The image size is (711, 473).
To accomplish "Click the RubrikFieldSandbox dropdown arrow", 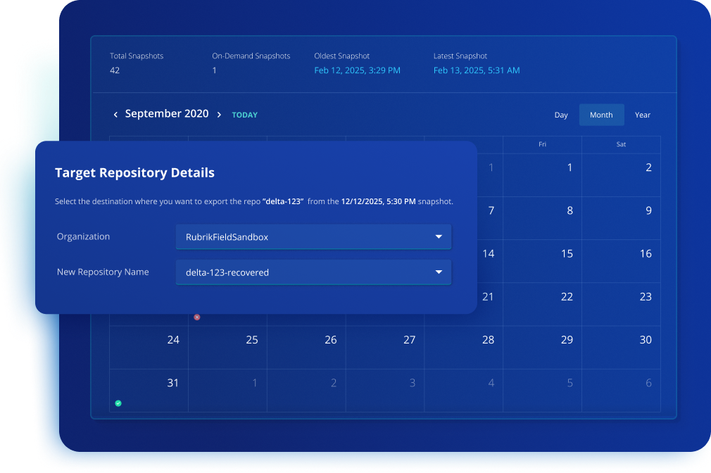I will [439, 237].
